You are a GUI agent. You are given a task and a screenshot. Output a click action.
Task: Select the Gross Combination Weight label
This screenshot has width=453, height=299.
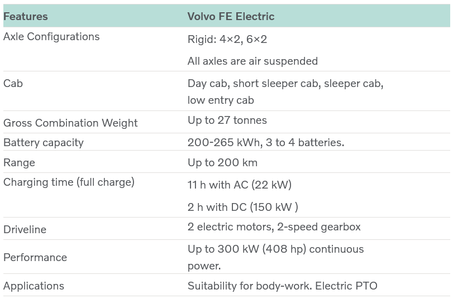click(x=70, y=123)
